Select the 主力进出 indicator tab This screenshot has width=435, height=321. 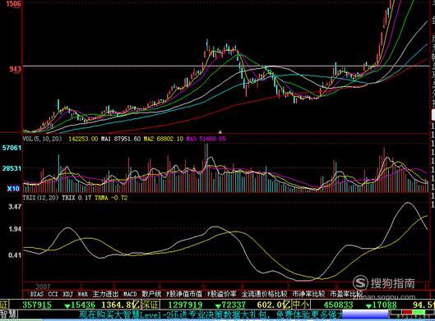point(105,294)
